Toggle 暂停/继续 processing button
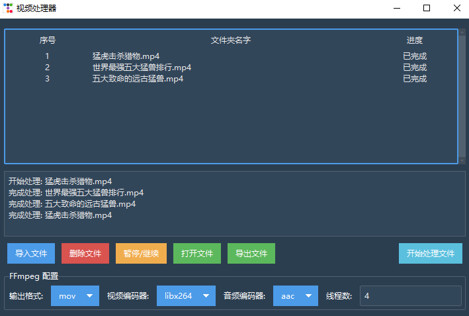The height and width of the screenshot is (316, 469). coord(142,253)
